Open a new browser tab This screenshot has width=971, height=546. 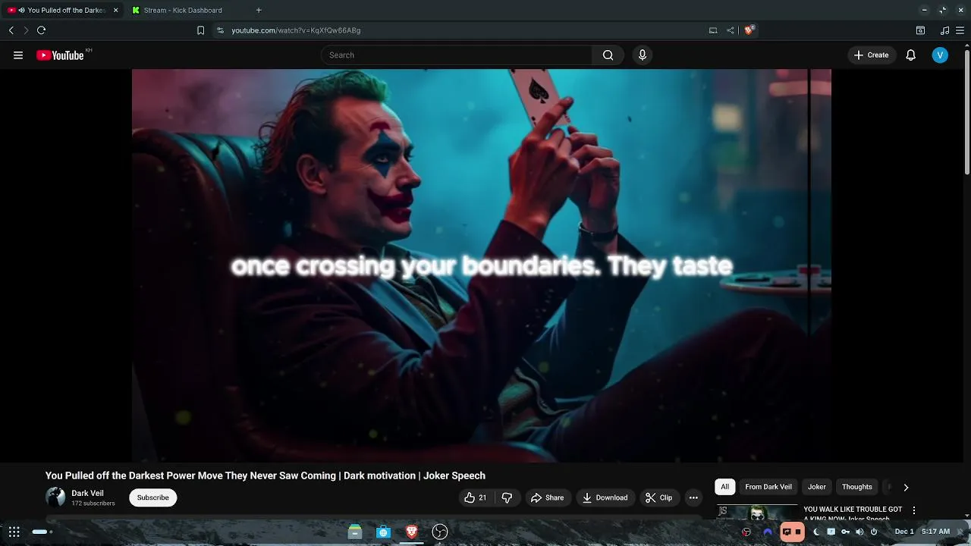click(259, 11)
